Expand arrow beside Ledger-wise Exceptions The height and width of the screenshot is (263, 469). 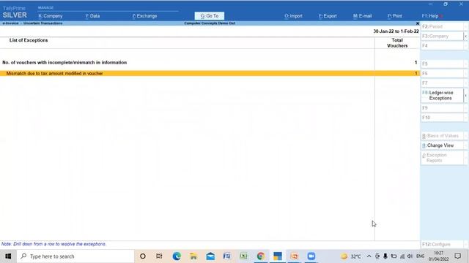click(466, 96)
